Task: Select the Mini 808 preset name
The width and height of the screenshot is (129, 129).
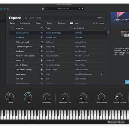Action: pos(19,79)
